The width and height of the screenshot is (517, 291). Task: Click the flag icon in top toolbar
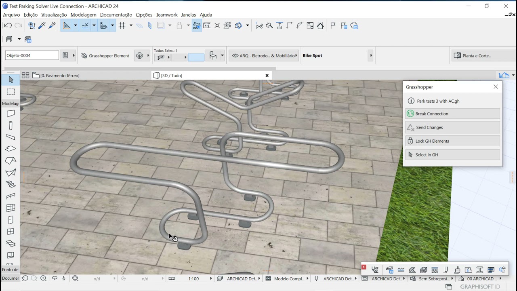point(333,25)
